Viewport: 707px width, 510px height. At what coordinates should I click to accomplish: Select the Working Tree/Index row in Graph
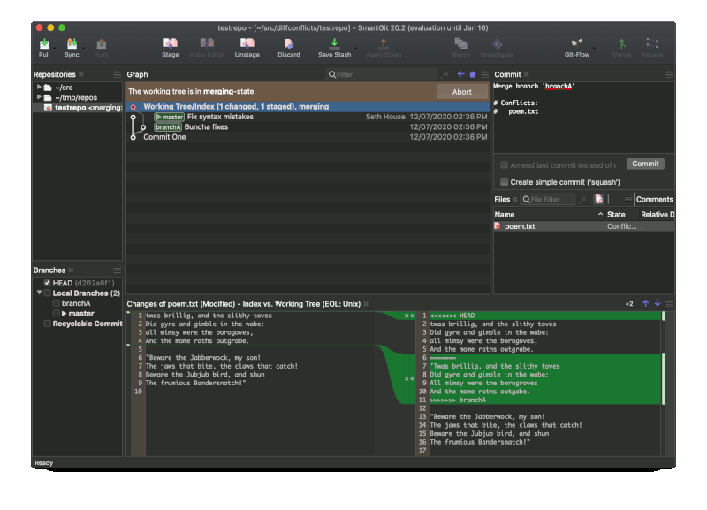308,107
